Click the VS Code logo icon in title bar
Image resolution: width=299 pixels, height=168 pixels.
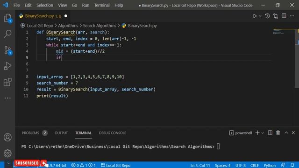5,5
